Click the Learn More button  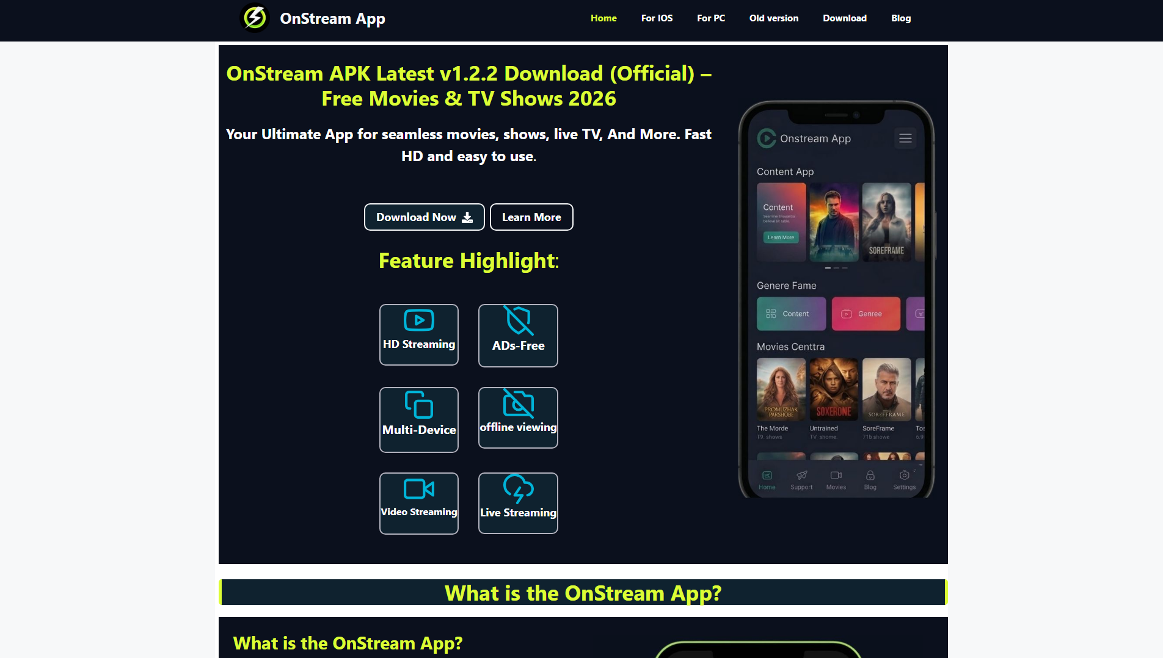click(531, 217)
